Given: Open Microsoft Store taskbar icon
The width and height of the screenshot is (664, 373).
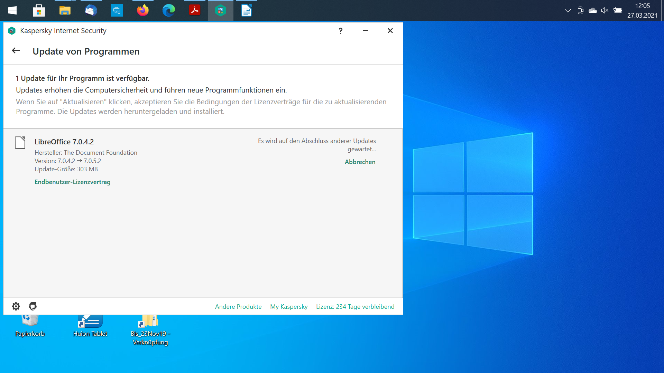Looking at the screenshot, I should (39, 10).
